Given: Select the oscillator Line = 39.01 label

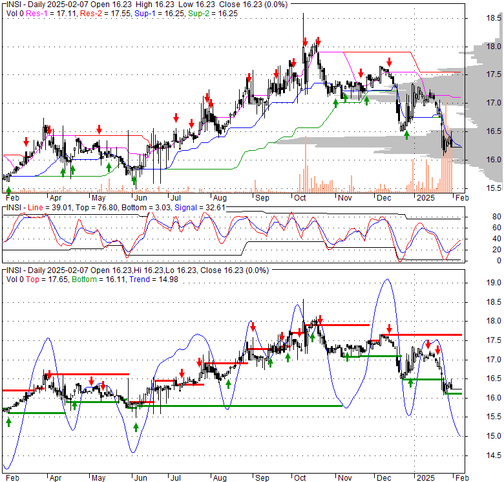Looking at the screenshot, I should click(x=50, y=208).
